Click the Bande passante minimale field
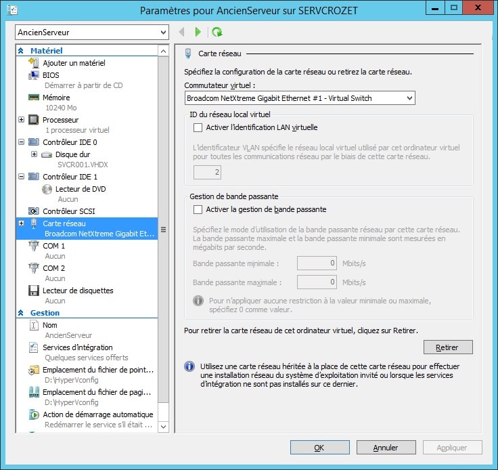The image size is (498, 470). click(x=317, y=263)
